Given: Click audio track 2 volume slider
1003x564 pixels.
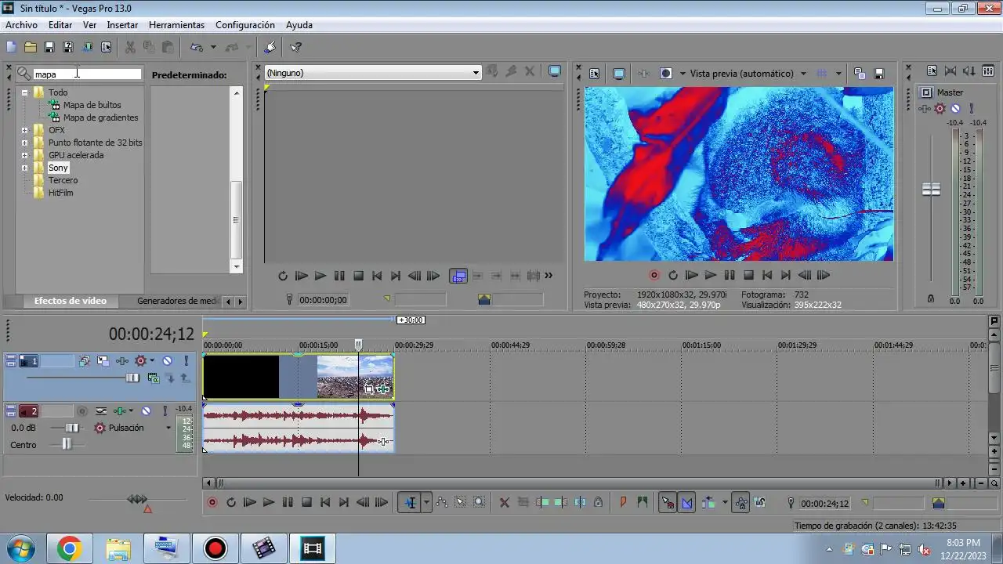Looking at the screenshot, I should pyautogui.click(x=72, y=428).
